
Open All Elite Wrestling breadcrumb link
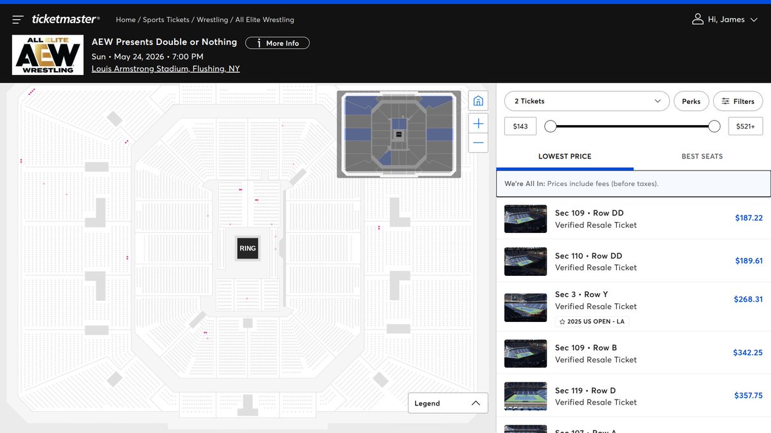click(x=265, y=20)
